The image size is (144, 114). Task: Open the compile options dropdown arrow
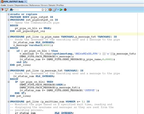click(58, 10)
